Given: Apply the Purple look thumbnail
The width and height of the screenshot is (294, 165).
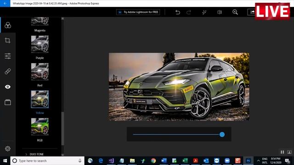Looking at the screenshot, I should 40,44.
